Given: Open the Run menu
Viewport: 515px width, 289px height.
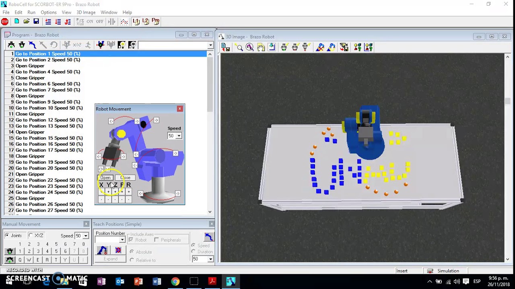Looking at the screenshot, I should 31,12.
